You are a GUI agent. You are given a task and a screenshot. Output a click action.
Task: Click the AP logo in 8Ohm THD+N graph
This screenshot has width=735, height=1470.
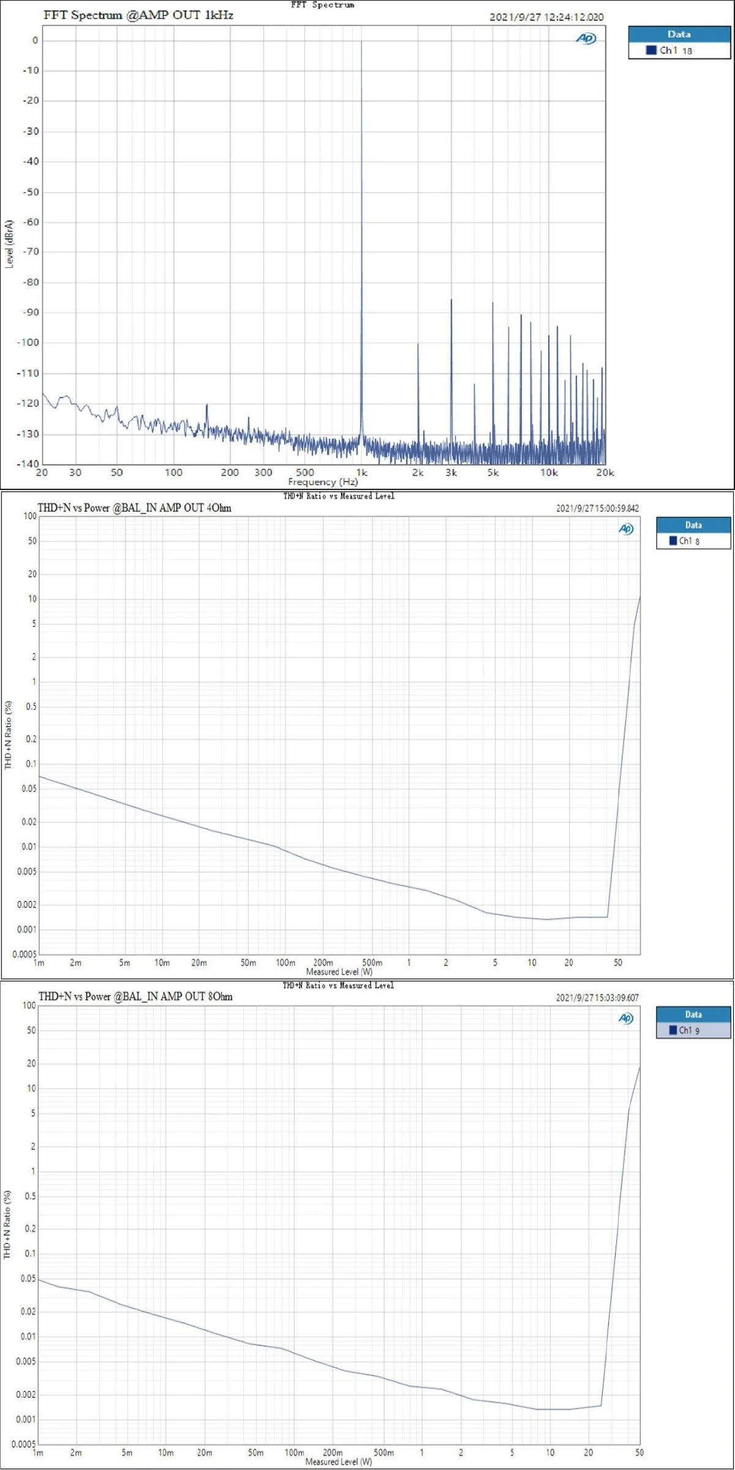coord(626,1019)
